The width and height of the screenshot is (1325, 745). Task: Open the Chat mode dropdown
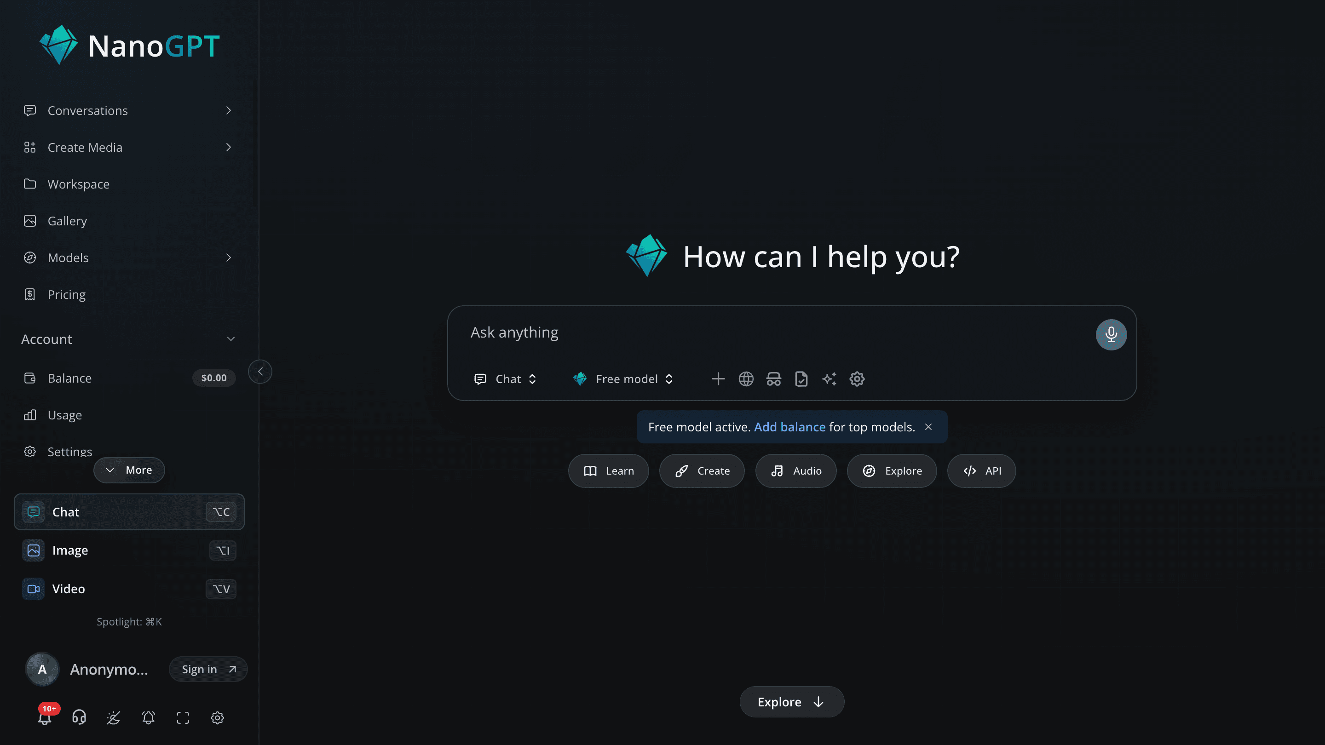pos(505,379)
